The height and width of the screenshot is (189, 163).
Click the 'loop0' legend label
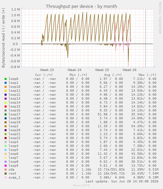pos(13,79)
